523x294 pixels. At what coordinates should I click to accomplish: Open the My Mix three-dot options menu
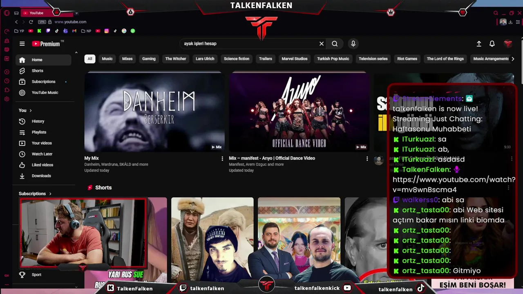(222, 158)
